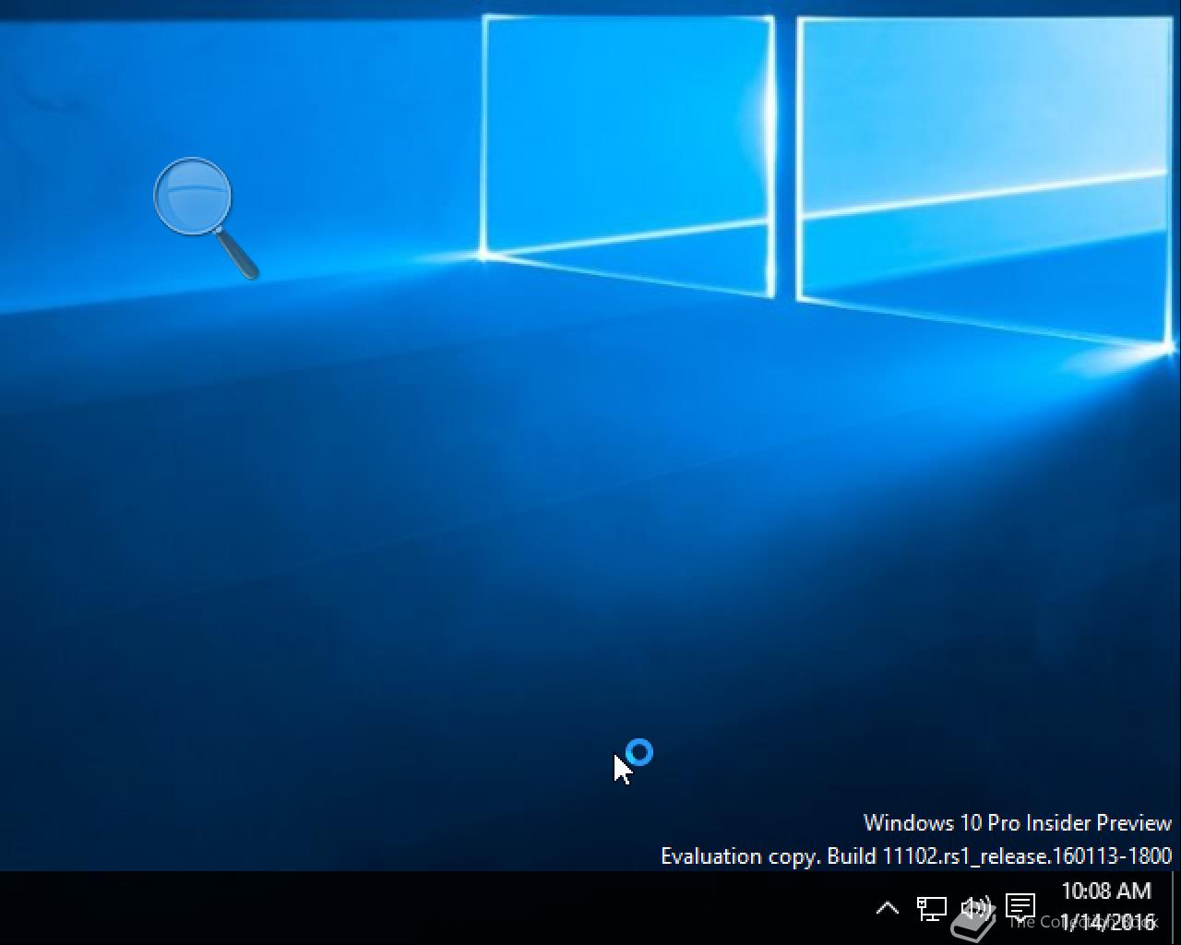Open the Magnifier magnifying glass icon
The width and height of the screenshot is (1181, 945).
click(206, 218)
